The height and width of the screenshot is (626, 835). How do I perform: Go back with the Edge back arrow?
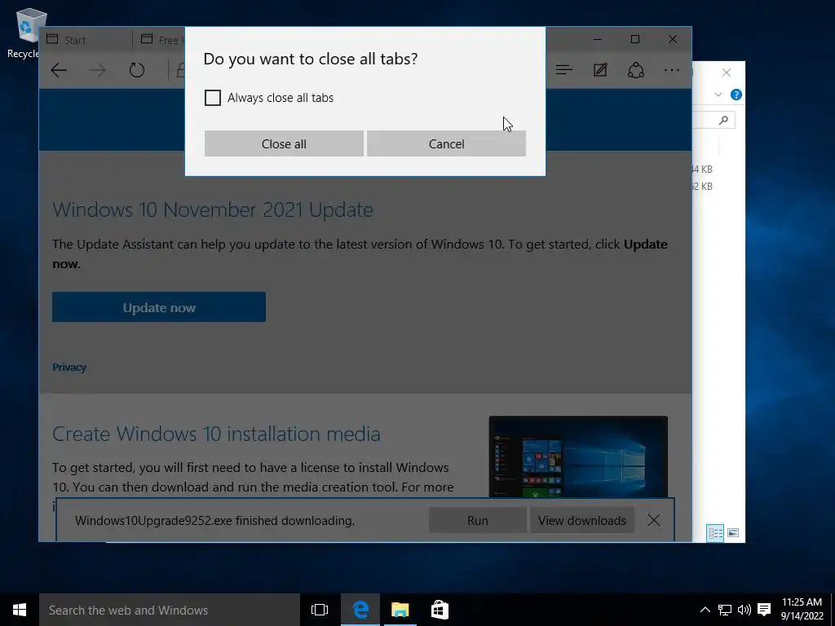[x=59, y=70]
